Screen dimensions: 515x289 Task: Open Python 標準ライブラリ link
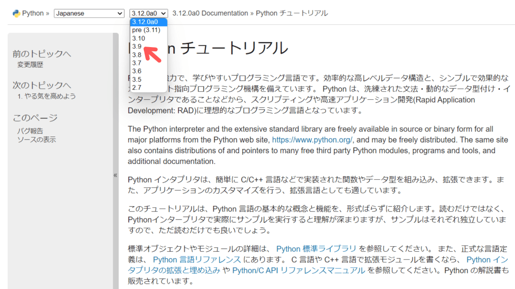(x=316, y=248)
